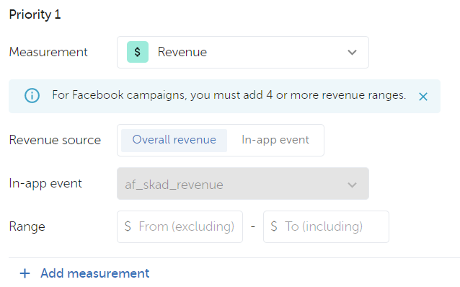Click the info circle icon in banner

coord(32,95)
